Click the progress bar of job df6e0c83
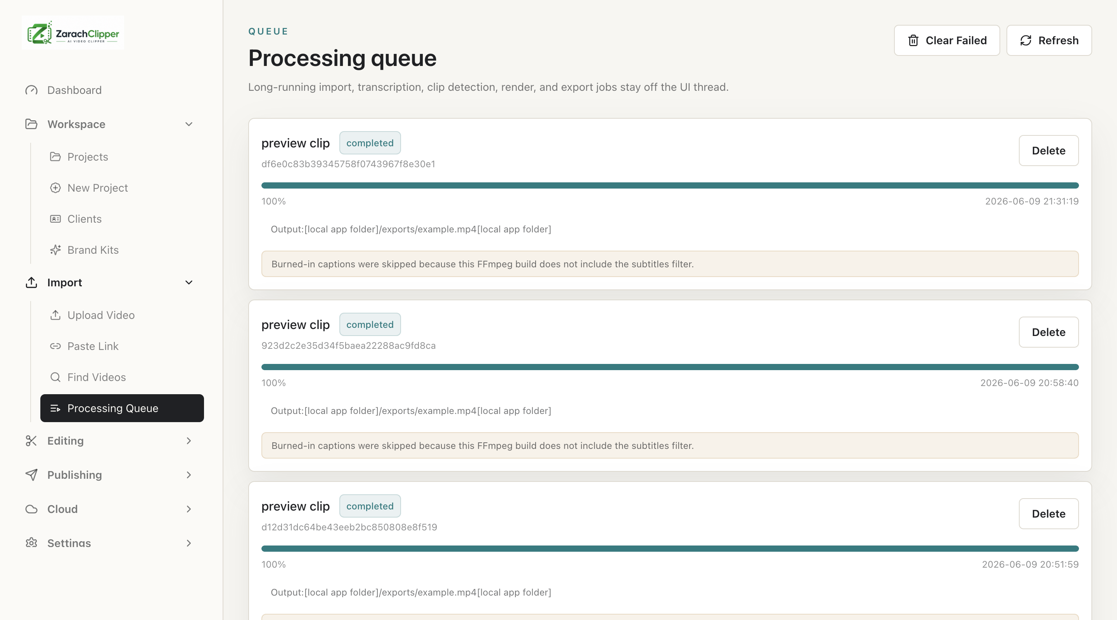Viewport: 1117px width, 620px height. pyautogui.click(x=670, y=186)
